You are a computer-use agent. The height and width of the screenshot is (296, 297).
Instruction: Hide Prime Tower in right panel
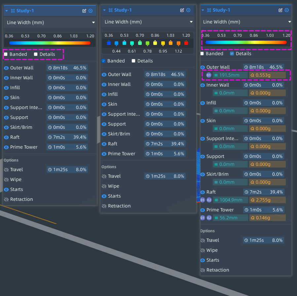tap(203, 210)
